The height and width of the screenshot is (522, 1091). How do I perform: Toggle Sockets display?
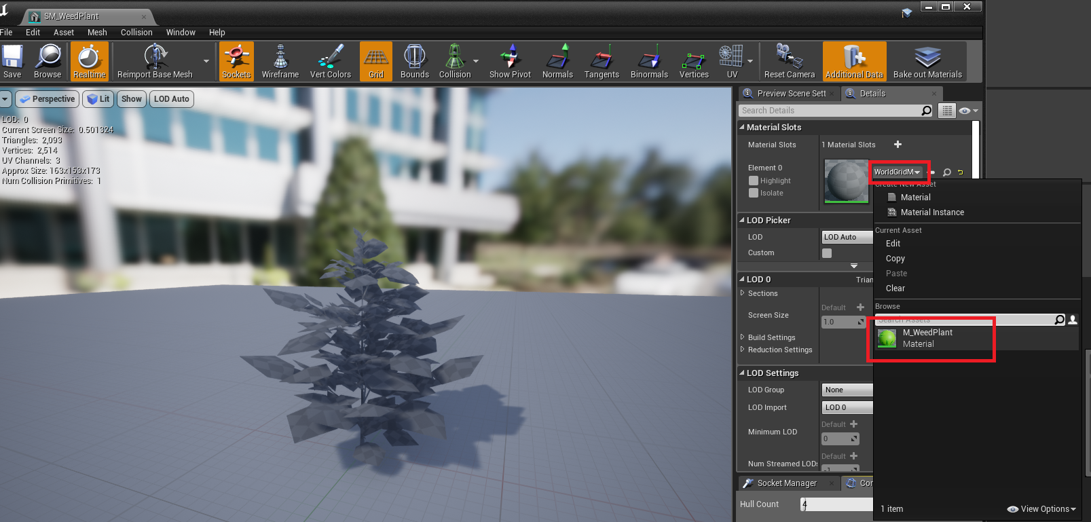point(236,61)
